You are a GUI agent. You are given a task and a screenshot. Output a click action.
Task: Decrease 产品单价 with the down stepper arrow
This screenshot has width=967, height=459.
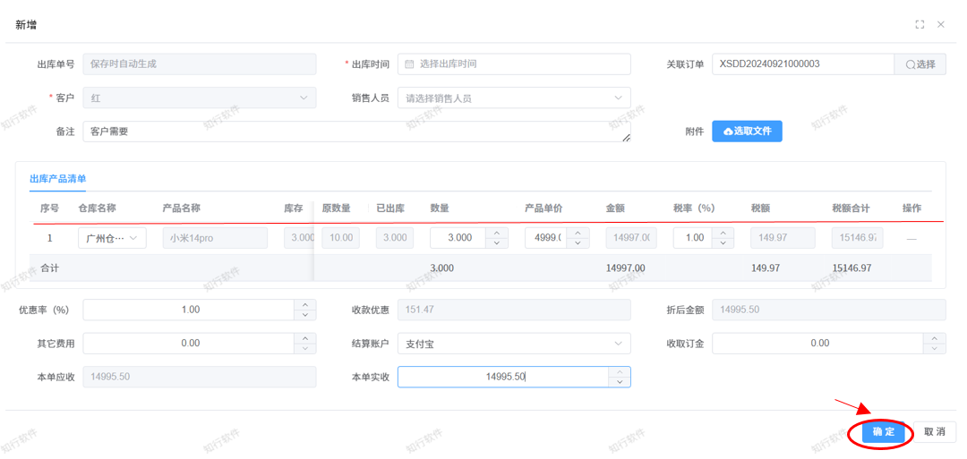coord(579,243)
